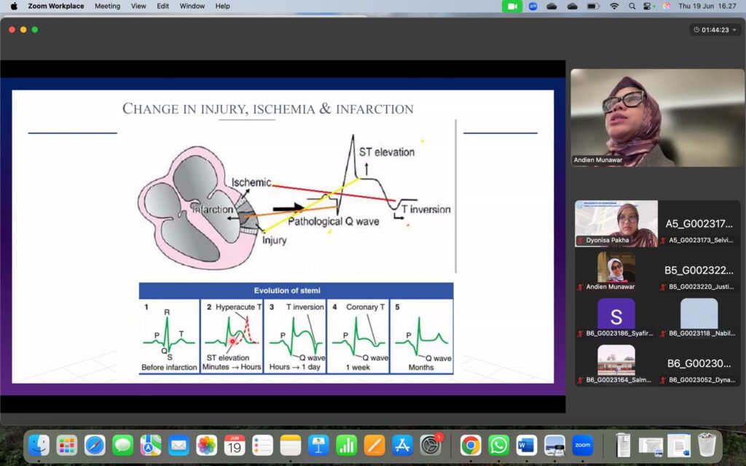Open Spotlight search magnifier icon
This screenshot has width=746, height=466.
pos(630,6)
